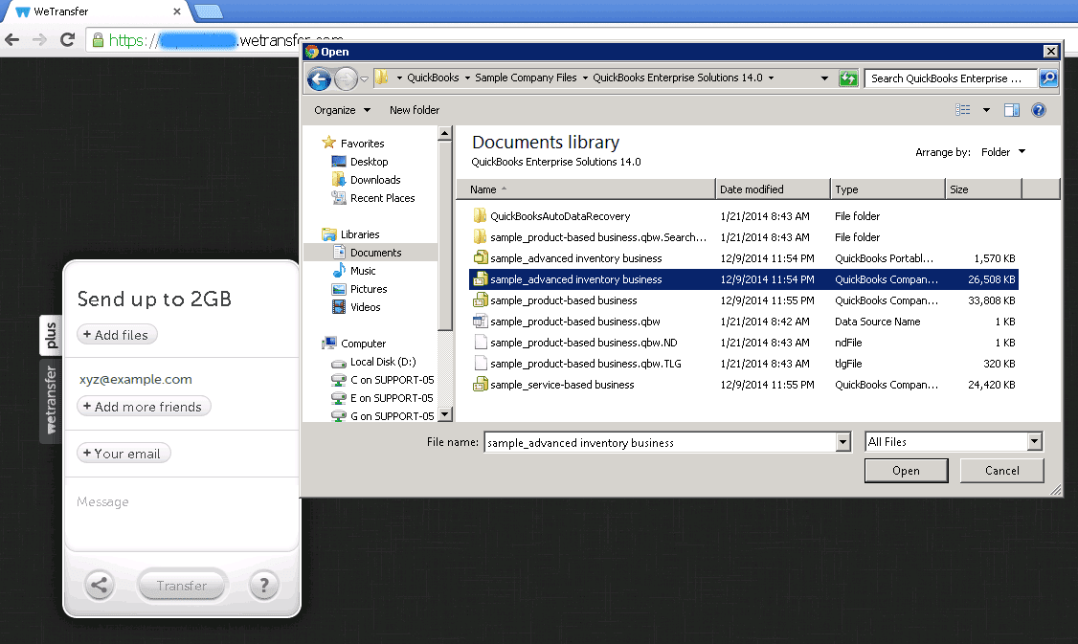Click the Open button
This screenshot has width=1078, height=644.
coord(906,470)
